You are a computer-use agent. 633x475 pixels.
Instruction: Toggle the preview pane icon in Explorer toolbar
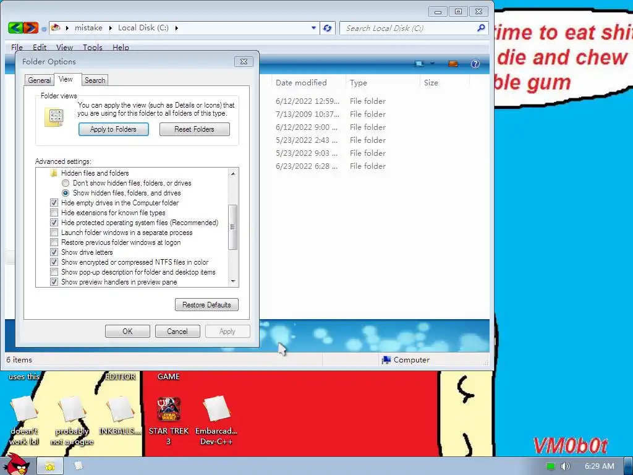pos(453,64)
